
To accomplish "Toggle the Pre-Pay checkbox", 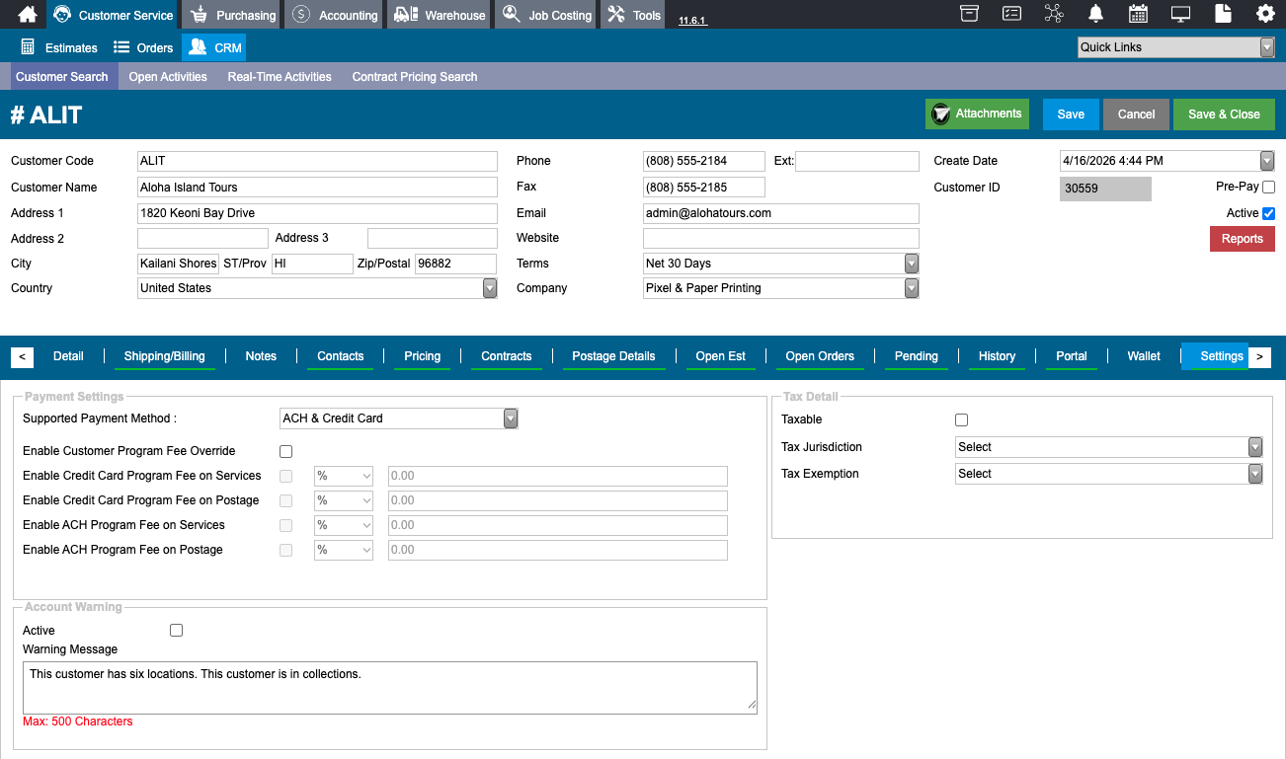I will click(x=1268, y=187).
